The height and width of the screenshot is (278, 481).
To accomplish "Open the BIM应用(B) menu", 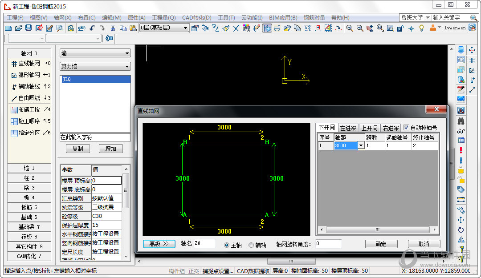I will pos(283,18).
